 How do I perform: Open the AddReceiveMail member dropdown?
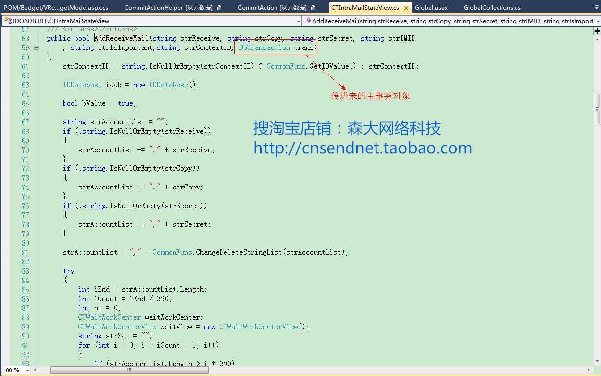(598, 21)
